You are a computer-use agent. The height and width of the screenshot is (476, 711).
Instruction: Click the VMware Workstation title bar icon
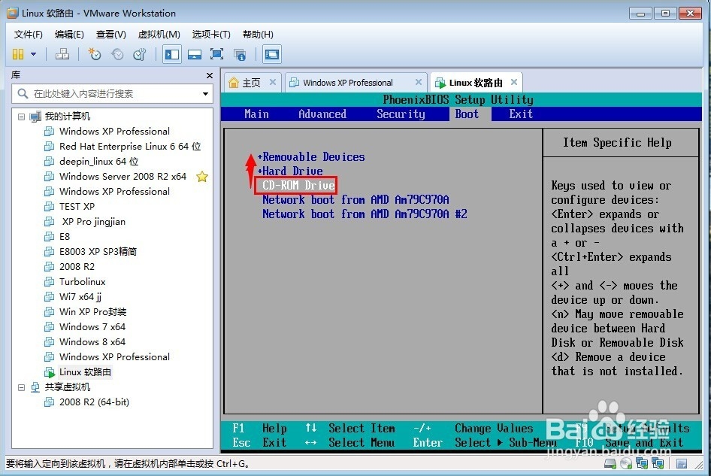tap(12, 13)
